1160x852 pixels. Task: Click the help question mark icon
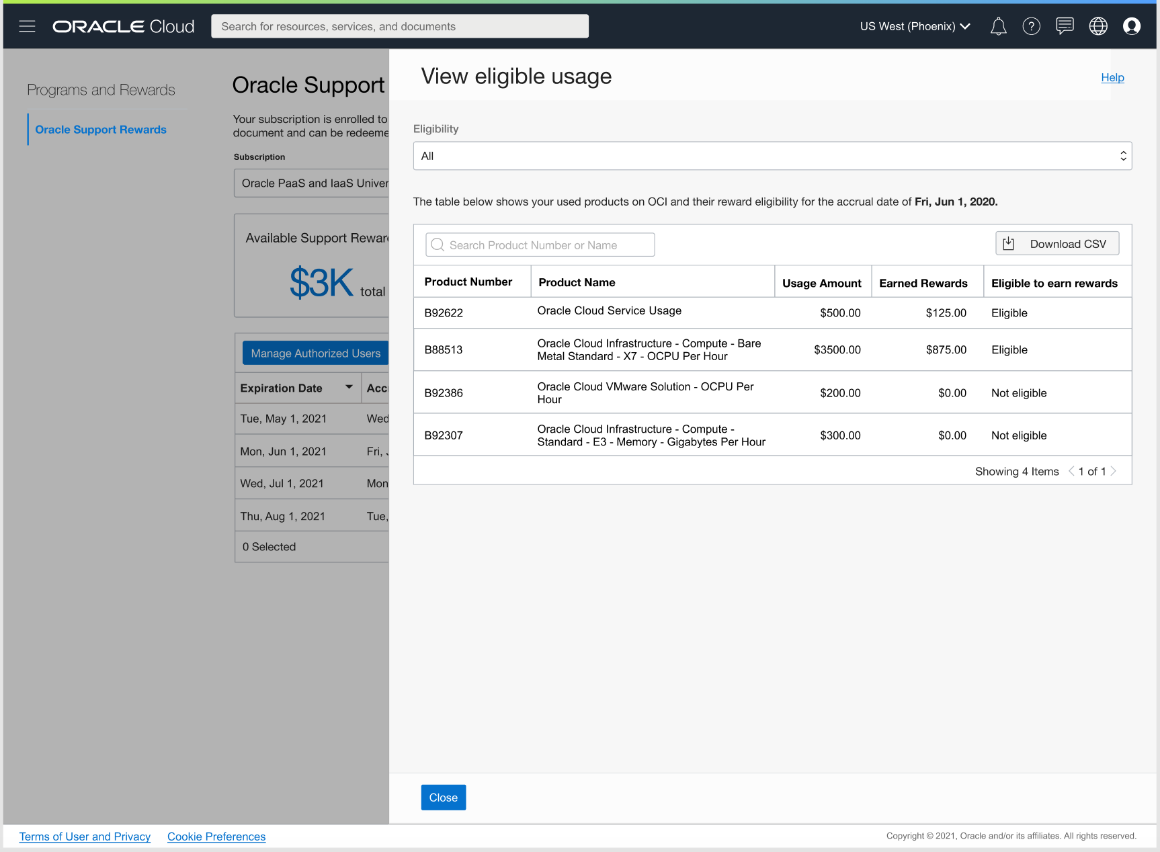pyautogui.click(x=1031, y=26)
